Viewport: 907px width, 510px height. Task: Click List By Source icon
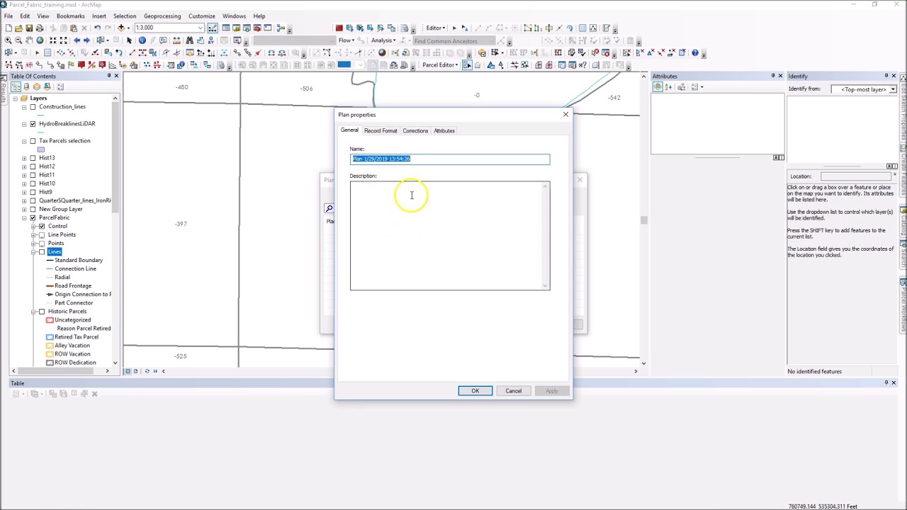pyautogui.click(x=26, y=86)
